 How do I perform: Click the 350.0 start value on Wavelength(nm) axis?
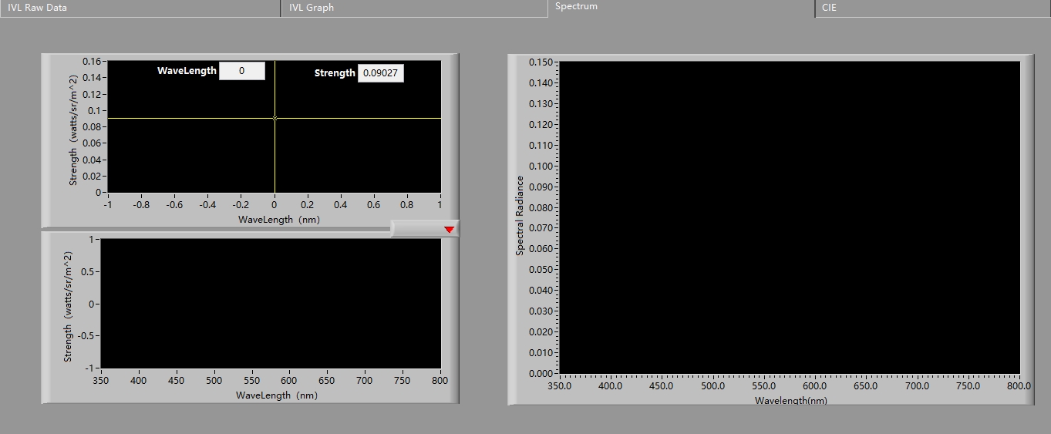tap(559, 386)
